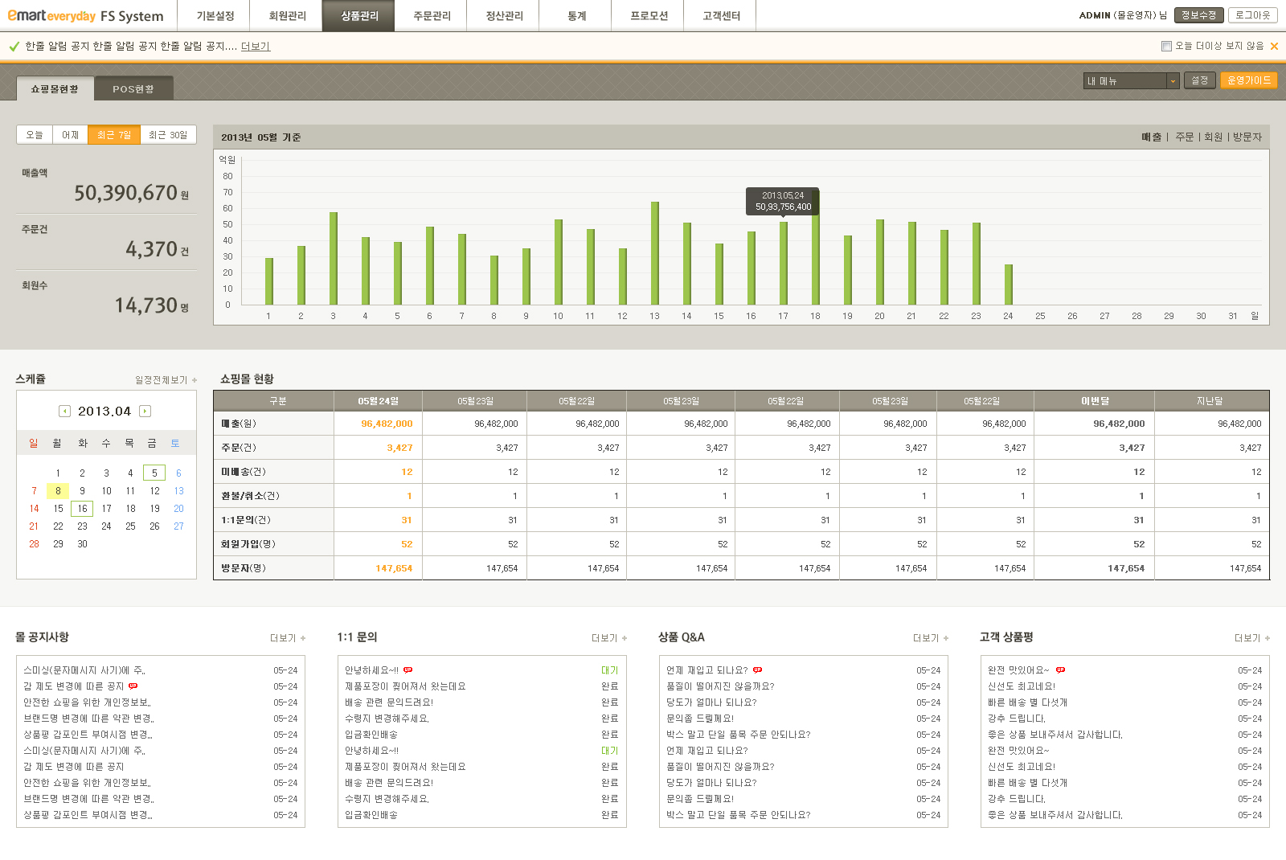The width and height of the screenshot is (1286, 860).
Task: Open 정산관리 menu
Action: click(504, 16)
